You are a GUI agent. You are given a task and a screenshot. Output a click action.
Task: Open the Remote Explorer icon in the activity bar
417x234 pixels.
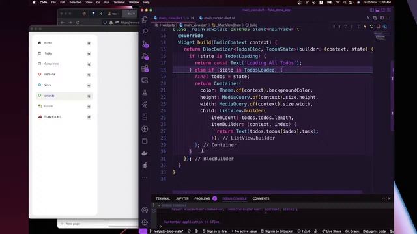(x=145, y=81)
